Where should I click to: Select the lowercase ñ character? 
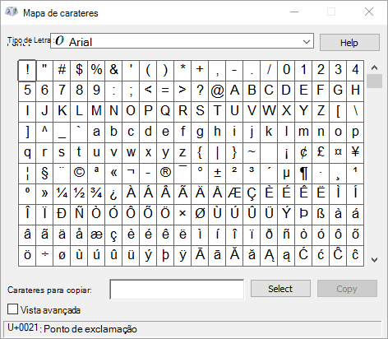pyautogui.click(x=286, y=235)
